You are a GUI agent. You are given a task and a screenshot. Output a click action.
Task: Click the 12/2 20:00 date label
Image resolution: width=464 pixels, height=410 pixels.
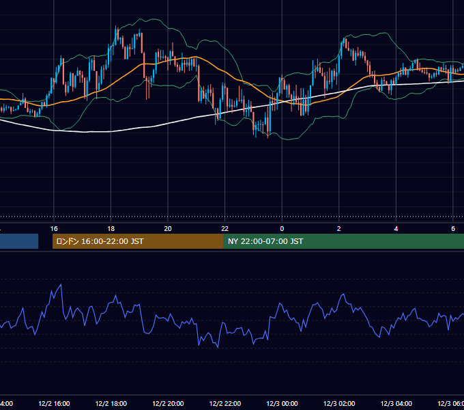click(168, 403)
